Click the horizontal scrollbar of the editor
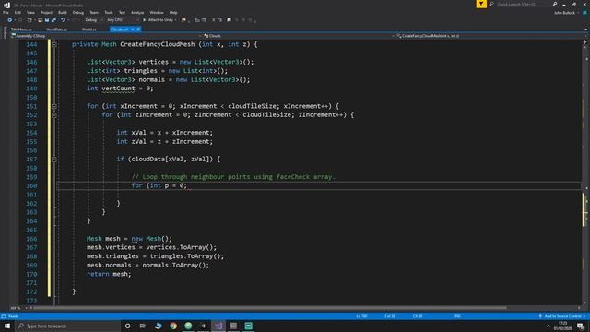This screenshot has width=590, height=332. tap(269, 308)
